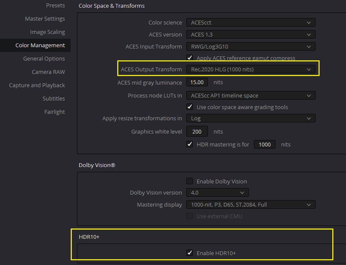The width and height of the screenshot is (346, 265).
Task: Click the Color science label
Action: pyautogui.click(x=165, y=23)
